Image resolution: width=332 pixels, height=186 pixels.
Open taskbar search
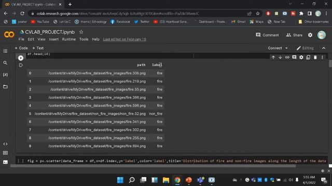point(132,180)
